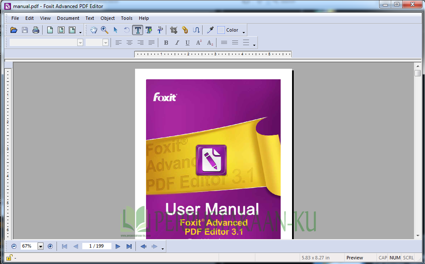
Task: Activate the Zoom tool
Action: click(104, 30)
